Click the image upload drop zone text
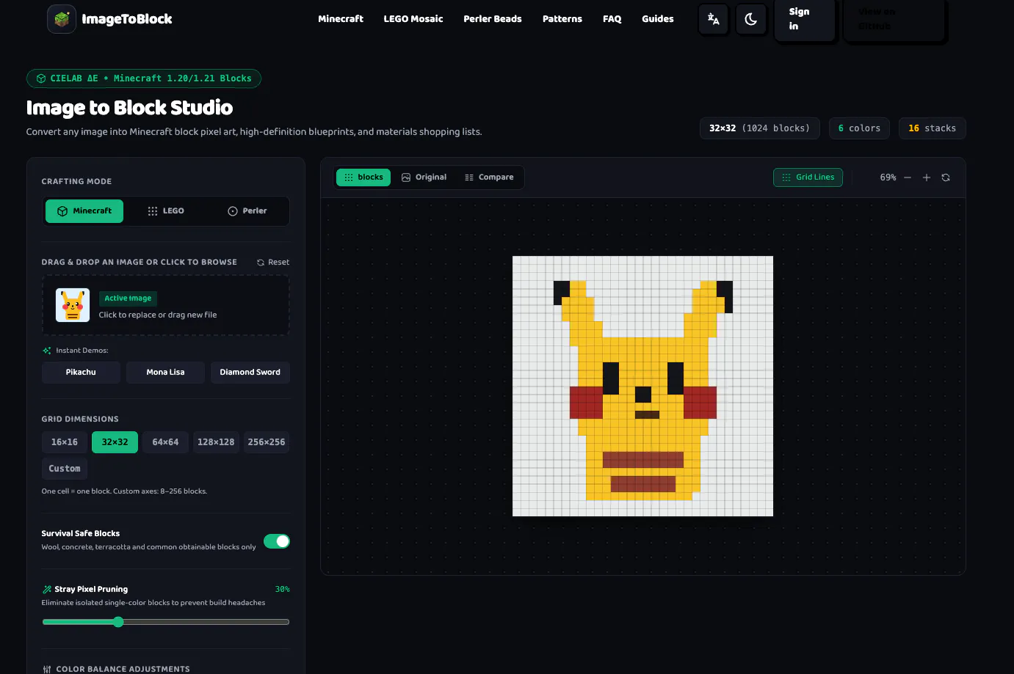1014x674 pixels. 158,315
